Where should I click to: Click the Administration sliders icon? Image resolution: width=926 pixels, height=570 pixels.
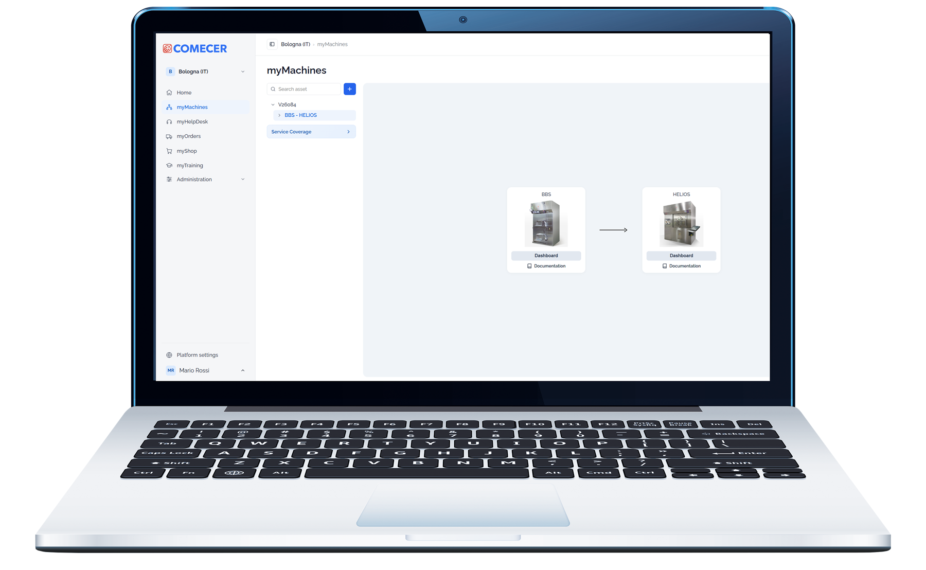(169, 180)
